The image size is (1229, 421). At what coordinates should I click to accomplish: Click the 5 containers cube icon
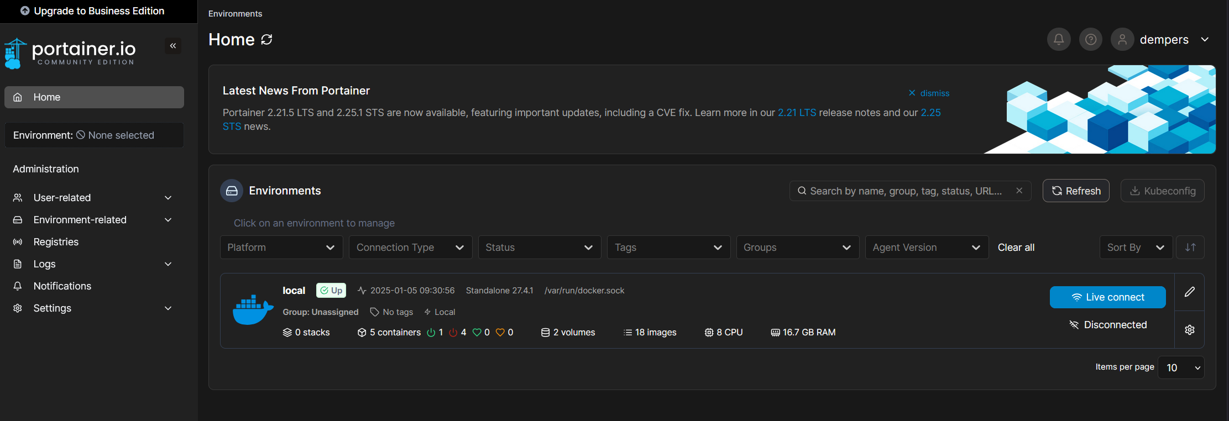click(362, 333)
